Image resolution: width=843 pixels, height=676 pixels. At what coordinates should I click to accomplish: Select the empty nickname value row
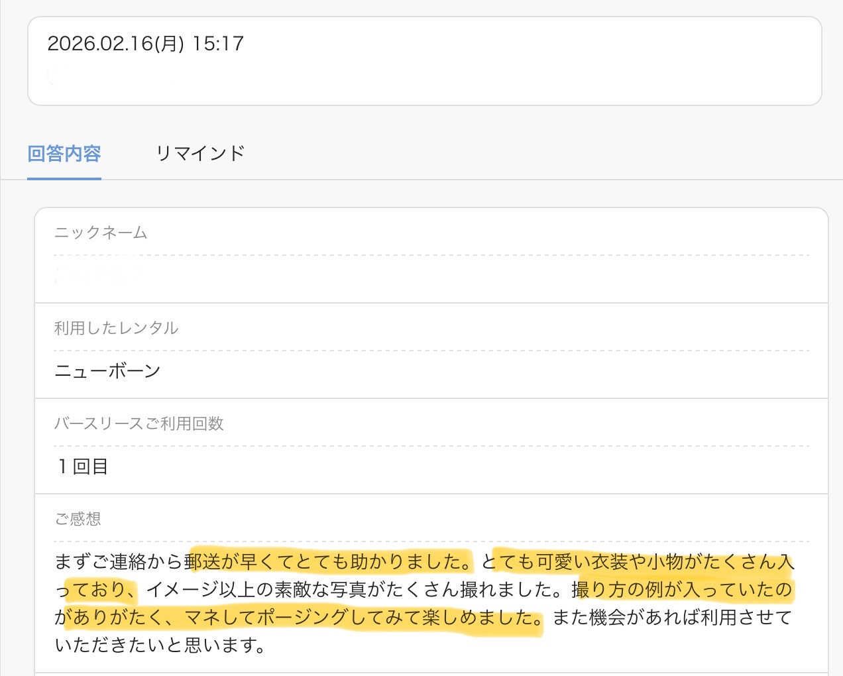point(431,278)
